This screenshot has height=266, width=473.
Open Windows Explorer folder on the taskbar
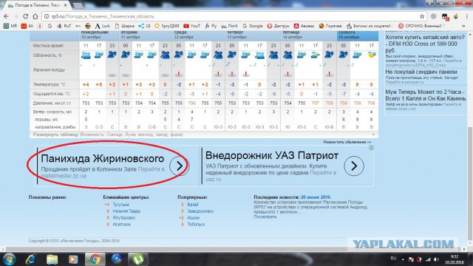click(52, 259)
